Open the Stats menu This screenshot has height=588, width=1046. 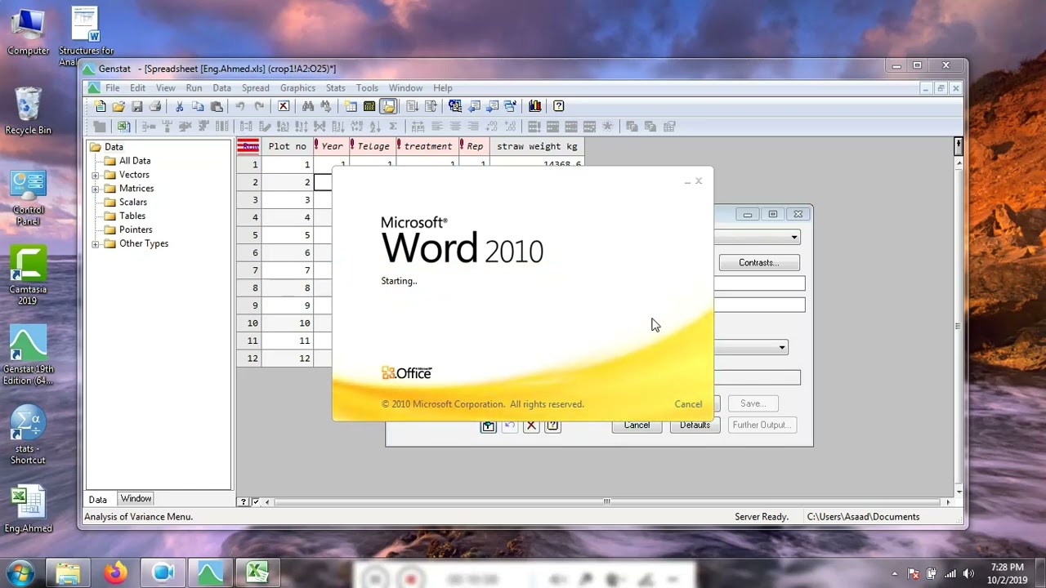(335, 88)
